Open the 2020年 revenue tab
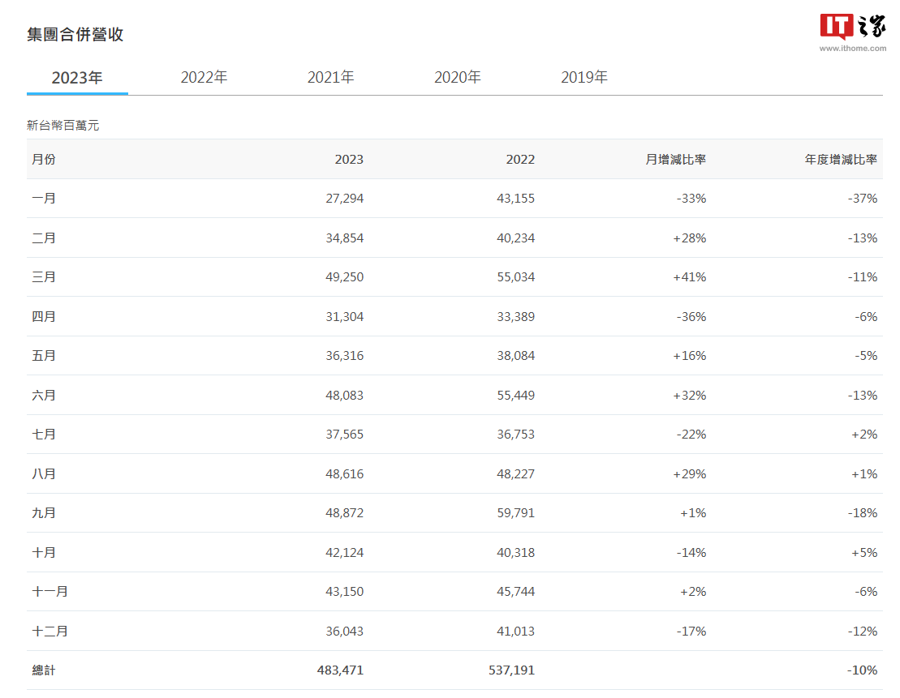The width and height of the screenshot is (900, 698). tap(458, 77)
